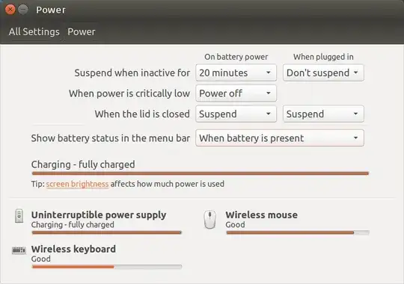Image resolution: width=404 pixels, height=284 pixels.
Task: Click the uninterruptible power supply icon
Action: [x=19, y=216]
